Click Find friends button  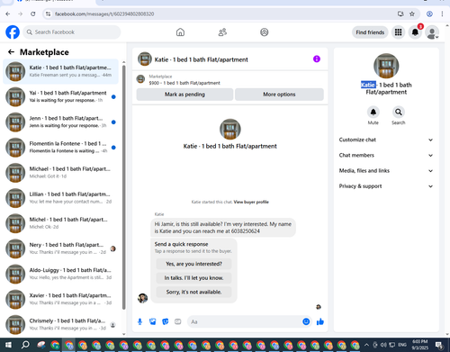coord(370,32)
